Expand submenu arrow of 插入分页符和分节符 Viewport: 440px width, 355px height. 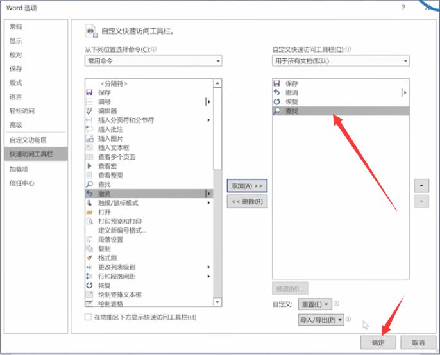[x=208, y=120]
